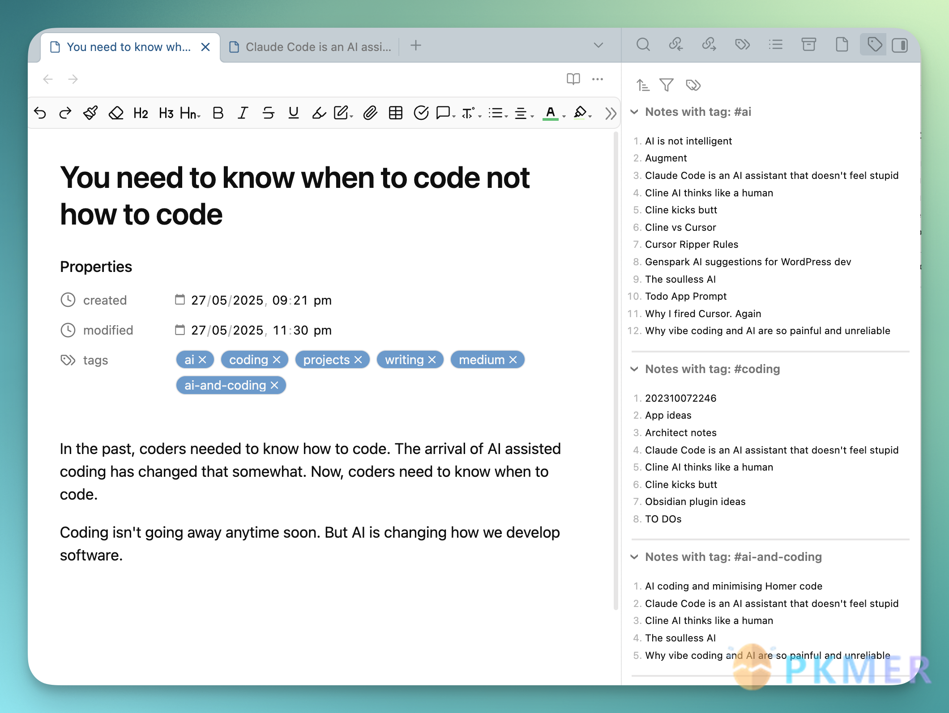Image resolution: width=949 pixels, height=713 pixels.
Task: Open the filter funnel in tag panel
Action: tap(667, 85)
